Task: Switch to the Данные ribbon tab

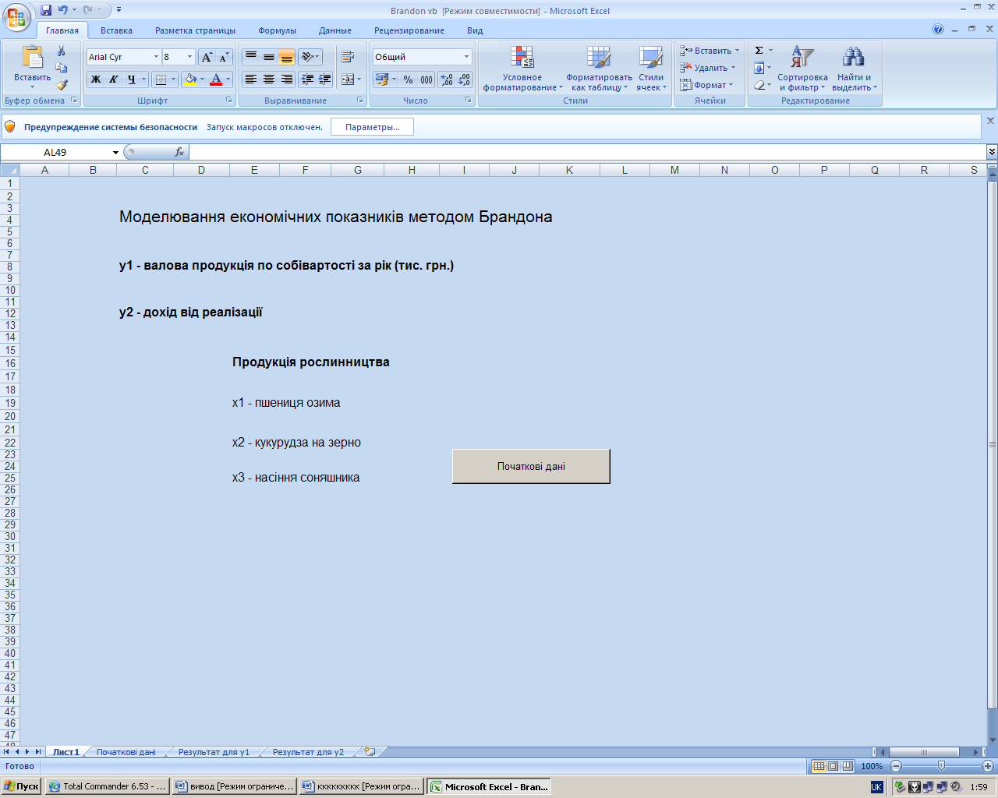Action: [x=334, y=30]
